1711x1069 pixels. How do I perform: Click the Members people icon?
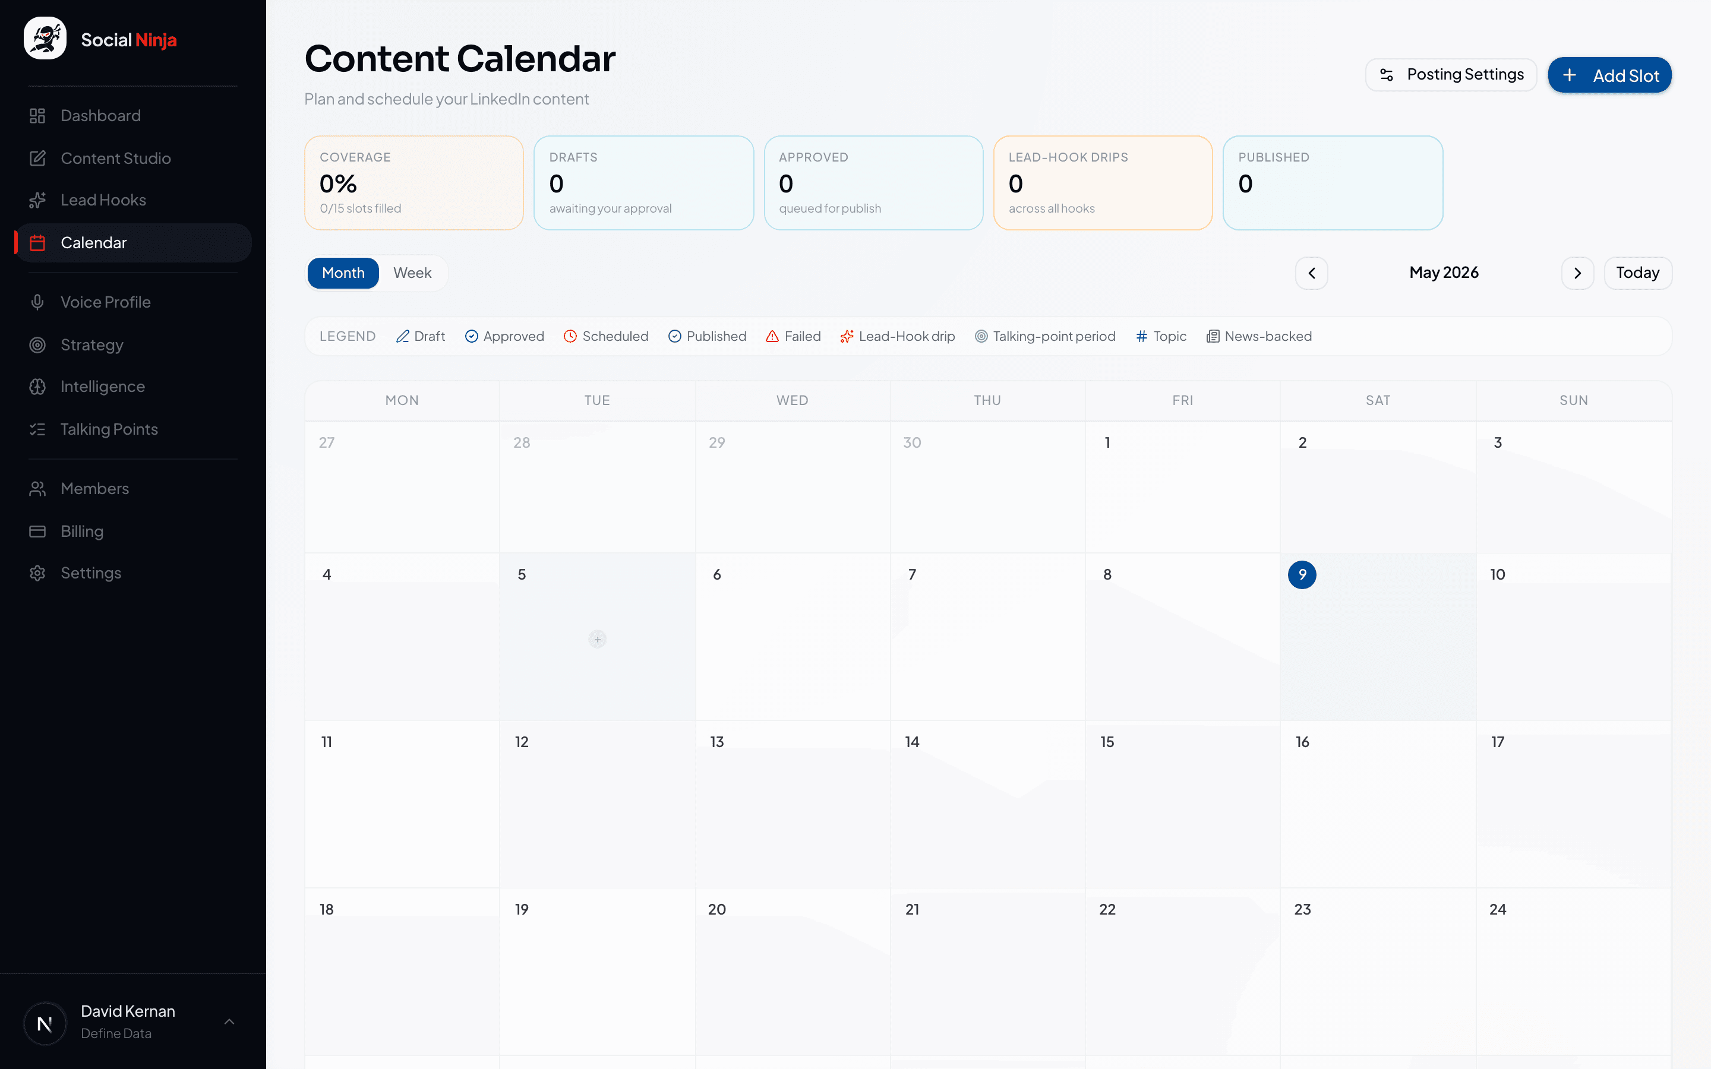coord(37,489)
